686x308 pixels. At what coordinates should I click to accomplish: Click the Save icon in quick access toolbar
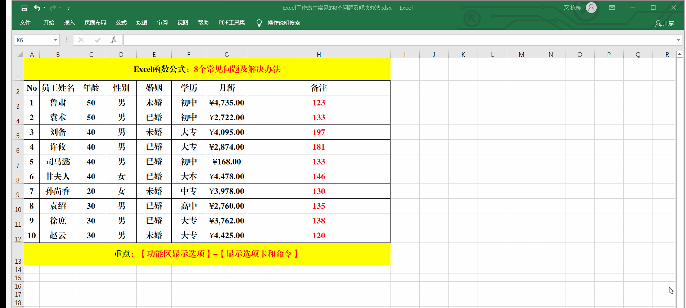pyautogui.click(x=24, y=8)
